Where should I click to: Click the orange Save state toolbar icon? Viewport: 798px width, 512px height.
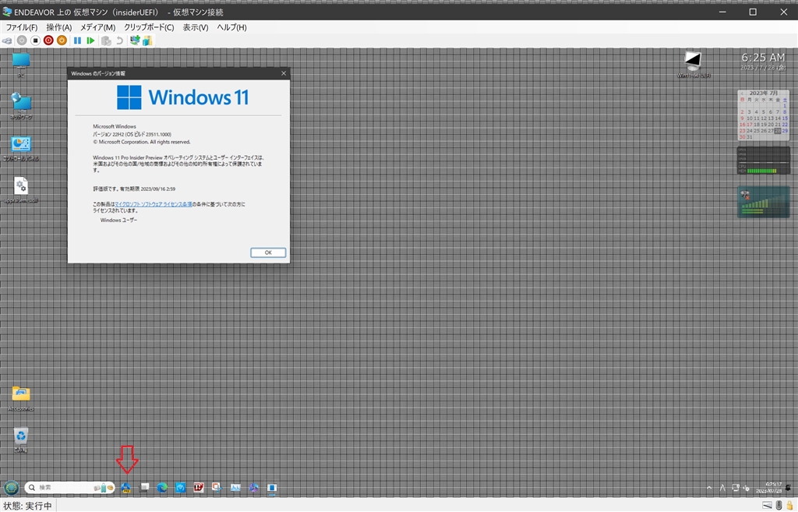[62, 41]
